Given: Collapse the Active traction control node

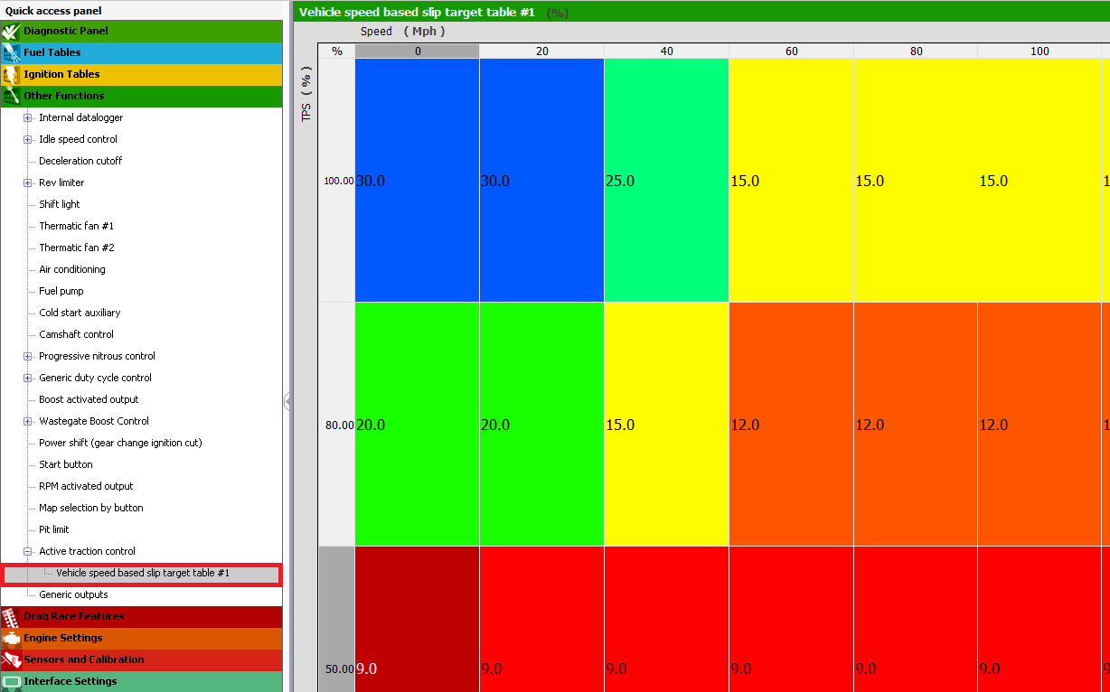Looking at the screenshot, I should click(28, 551).
